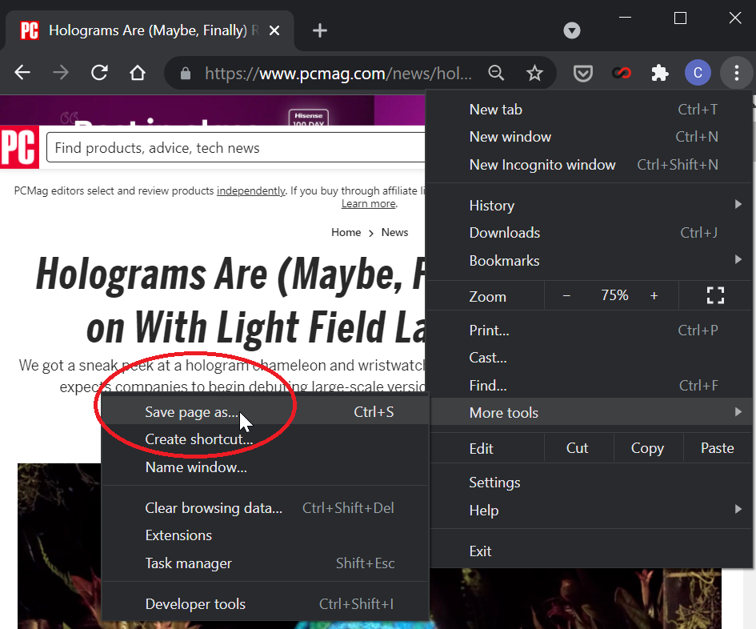Open Downloads from the menu
This screenshot has width=756, height=629.
point(590,233)
